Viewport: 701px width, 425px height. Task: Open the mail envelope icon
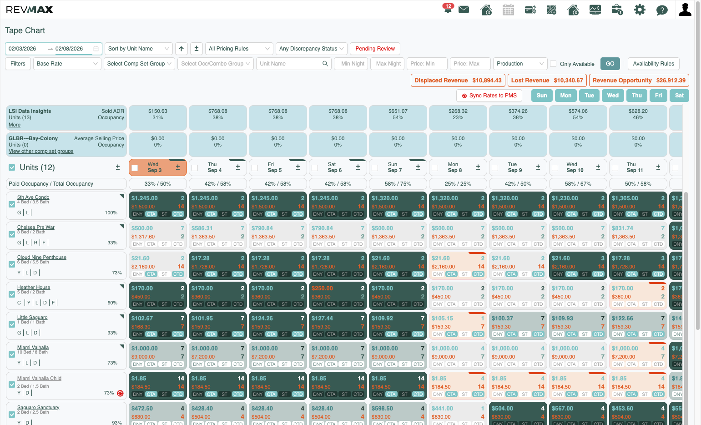[464, 10]
